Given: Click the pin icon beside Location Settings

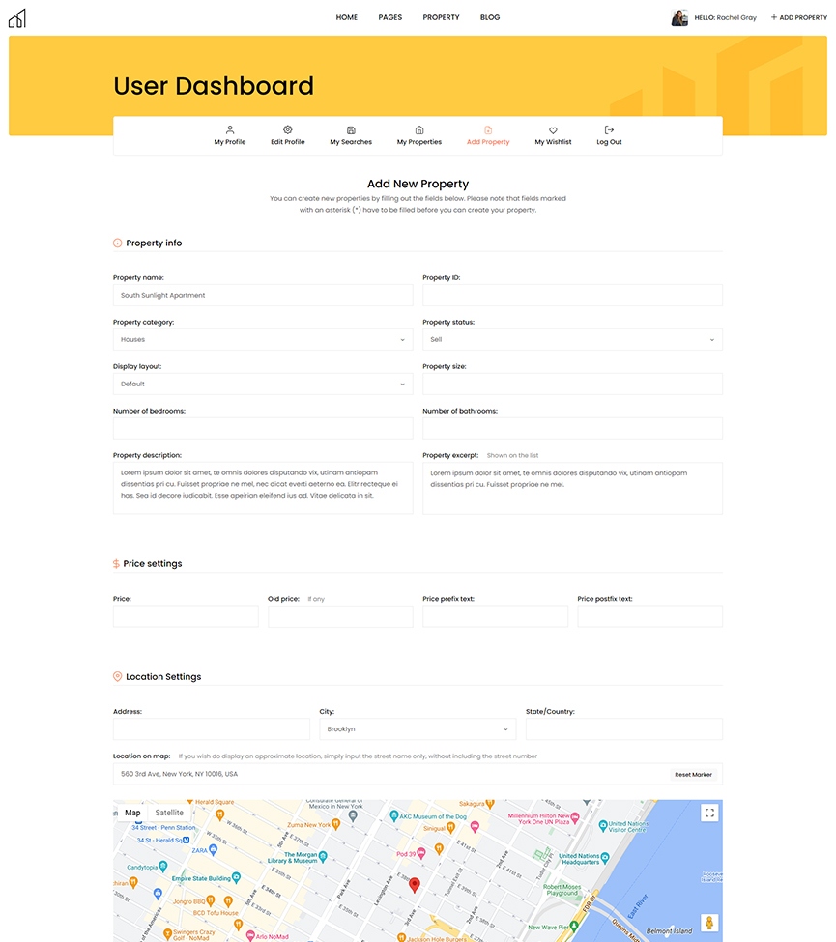Looking at the screenshot, I should click(117, 676).
